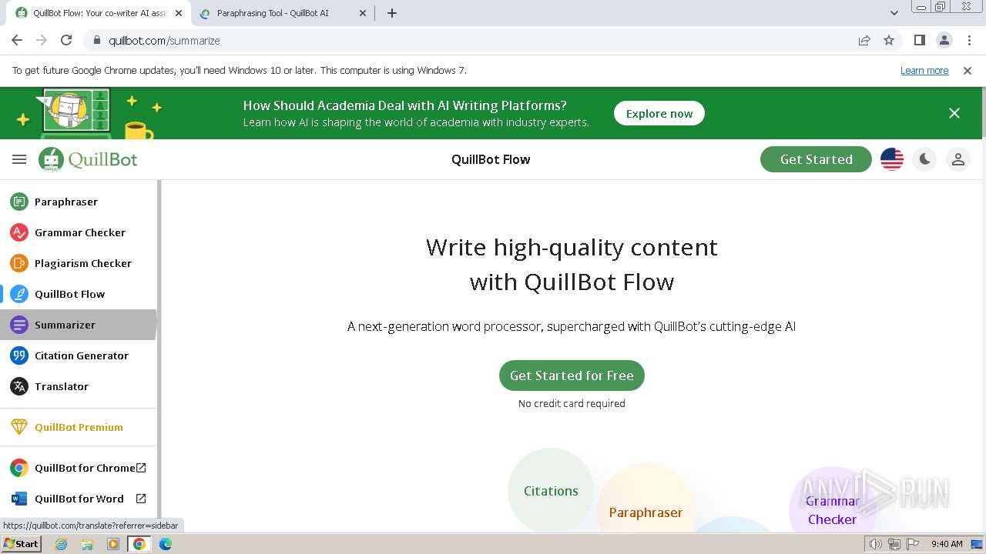
Task: Change language with the US flag icon
Action: point(892,159)
